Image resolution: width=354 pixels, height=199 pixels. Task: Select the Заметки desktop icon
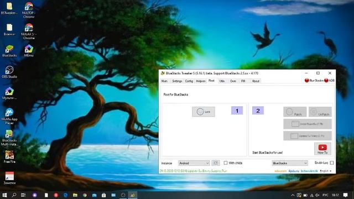pyautogui.click(x=9, y=178)
